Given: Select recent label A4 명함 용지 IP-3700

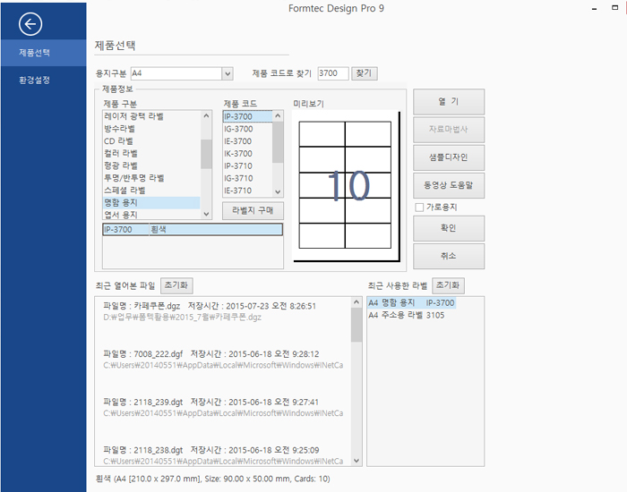Looking at the screenshot, I should tap(411, 303).
